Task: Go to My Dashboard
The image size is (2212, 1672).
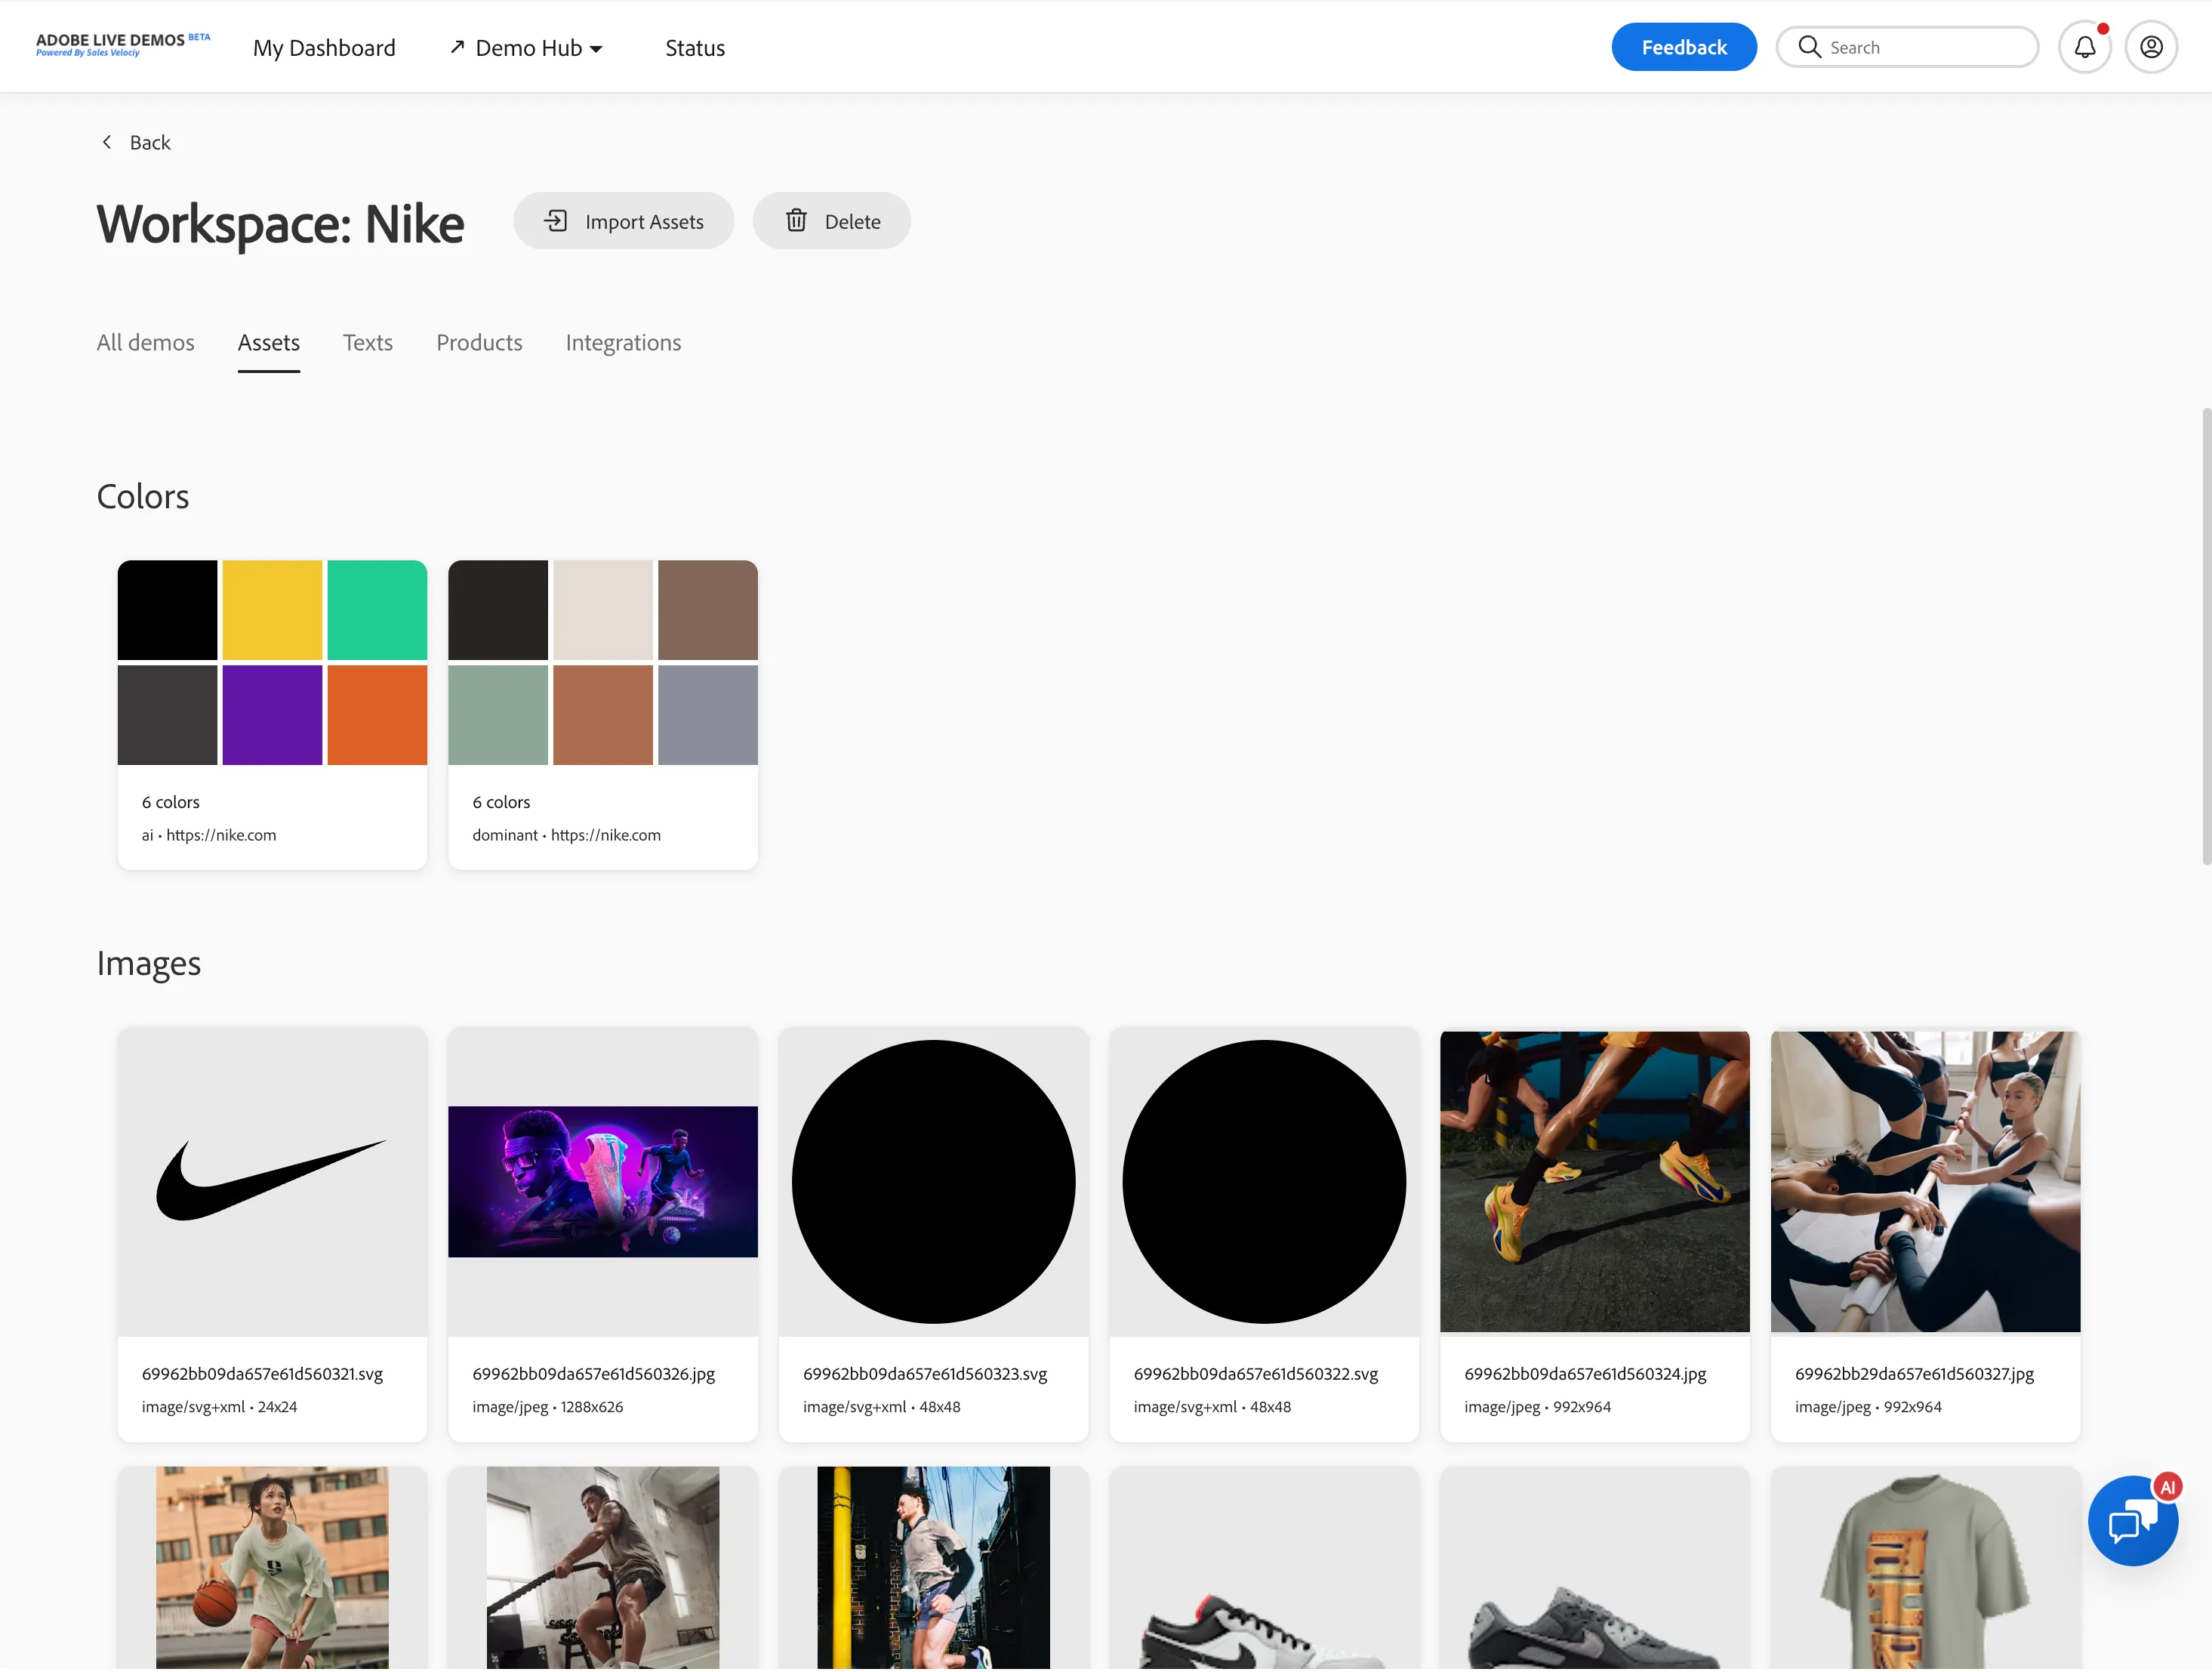Action: click(324, 48)
